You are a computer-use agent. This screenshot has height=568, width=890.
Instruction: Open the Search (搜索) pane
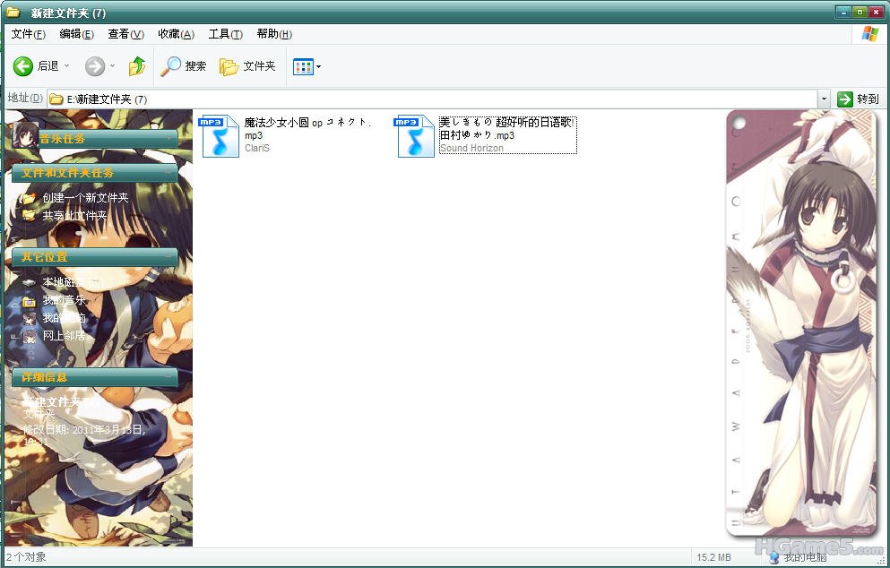pos(184,66)
